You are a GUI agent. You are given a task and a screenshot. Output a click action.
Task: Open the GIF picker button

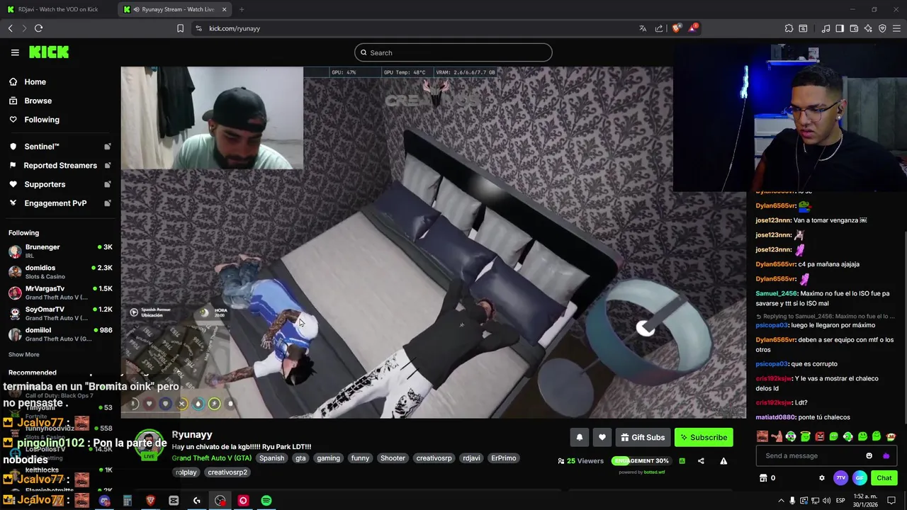coord(860,478)
